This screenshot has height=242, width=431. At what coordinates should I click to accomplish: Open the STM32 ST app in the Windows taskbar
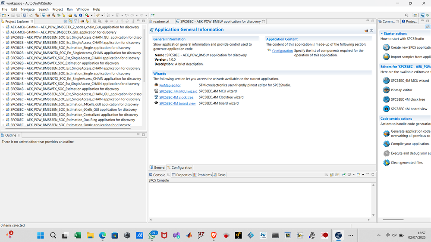(263, 235)
